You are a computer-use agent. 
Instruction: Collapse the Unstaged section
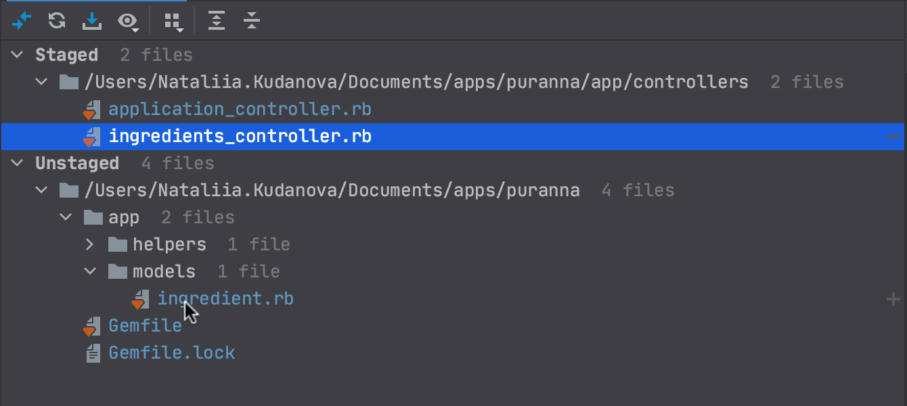[x=16, y=163]
